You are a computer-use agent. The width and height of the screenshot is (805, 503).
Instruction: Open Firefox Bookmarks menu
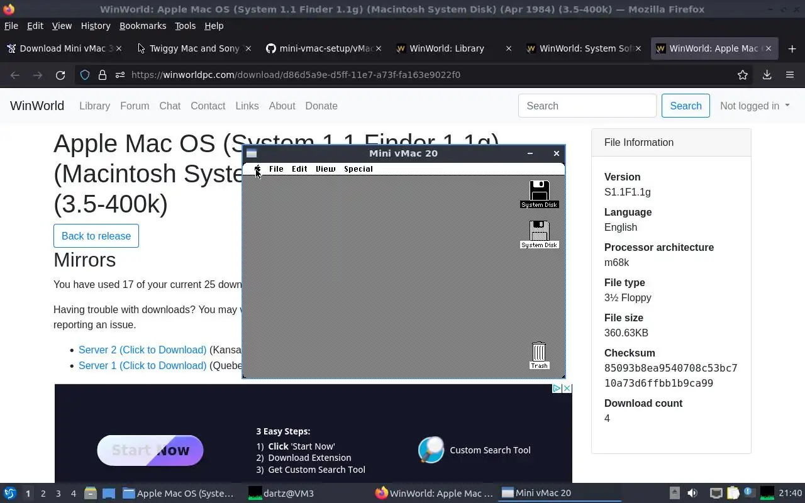(x=143, y=26)
